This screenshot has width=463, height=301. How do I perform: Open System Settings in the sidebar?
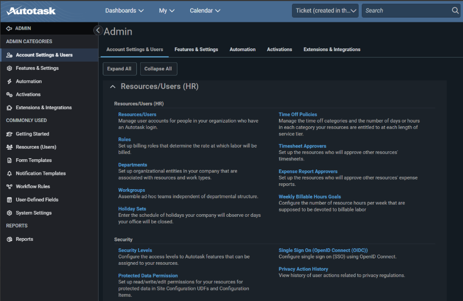click(49, 213)
